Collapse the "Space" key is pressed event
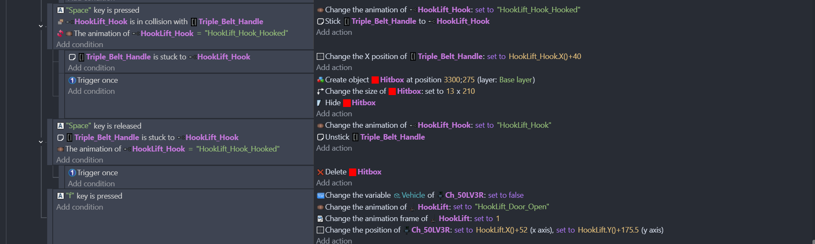 [41, 26]
